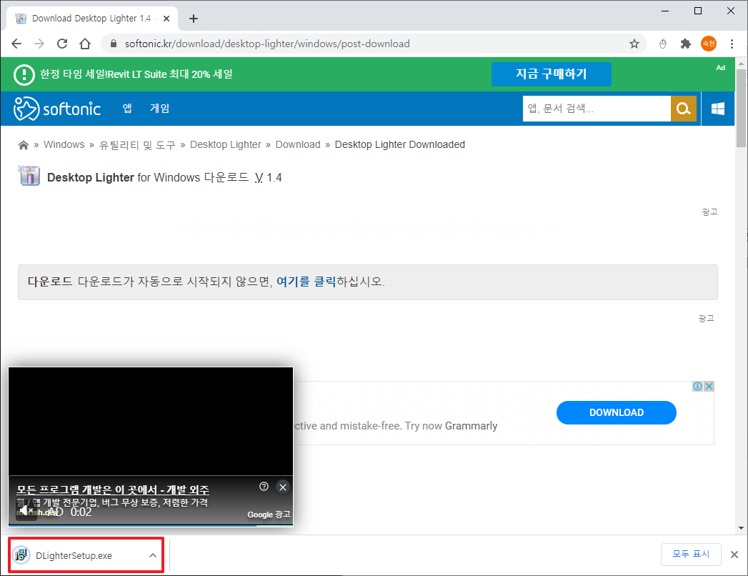This screenshot has height=576, width=748.
Task: Click the blue DOWNLOAD ad button
Action: coord(616,412)
